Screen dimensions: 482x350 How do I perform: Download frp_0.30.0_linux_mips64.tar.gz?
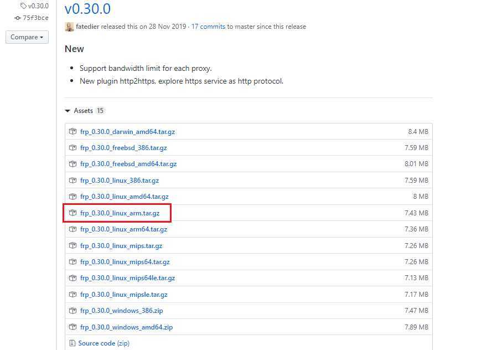[125, 262]
